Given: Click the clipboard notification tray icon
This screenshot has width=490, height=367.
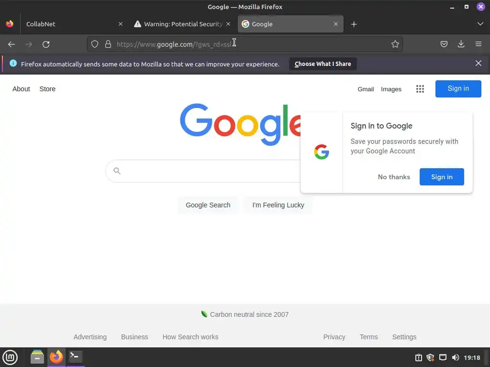Looking at the screenshot, I should (x=418, y=357).
